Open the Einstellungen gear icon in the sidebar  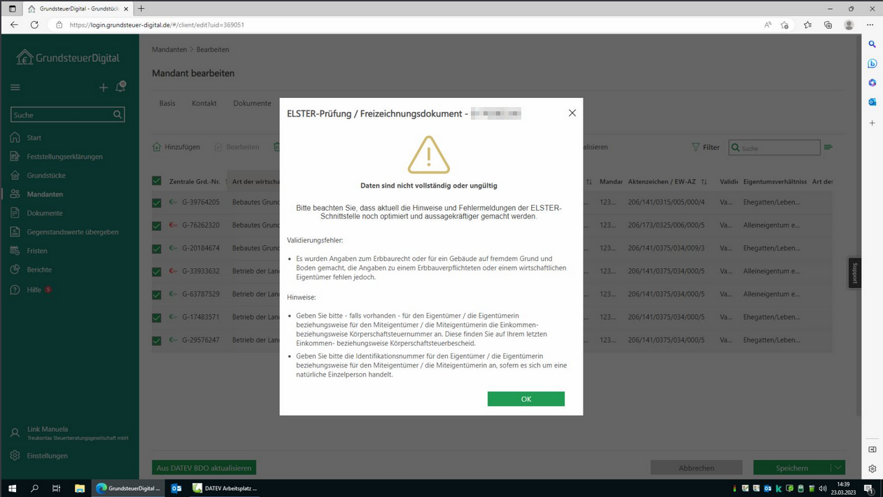tap(15, 456)
